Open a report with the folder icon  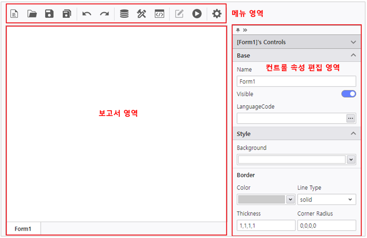point(32,14)
